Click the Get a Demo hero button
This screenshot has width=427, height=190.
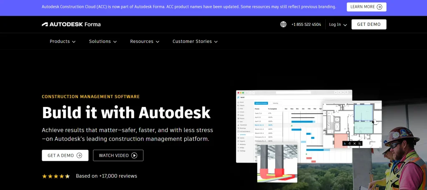65,155
